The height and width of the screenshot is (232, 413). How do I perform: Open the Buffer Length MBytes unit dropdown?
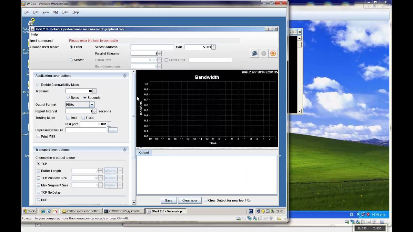[x=120, y=171]
